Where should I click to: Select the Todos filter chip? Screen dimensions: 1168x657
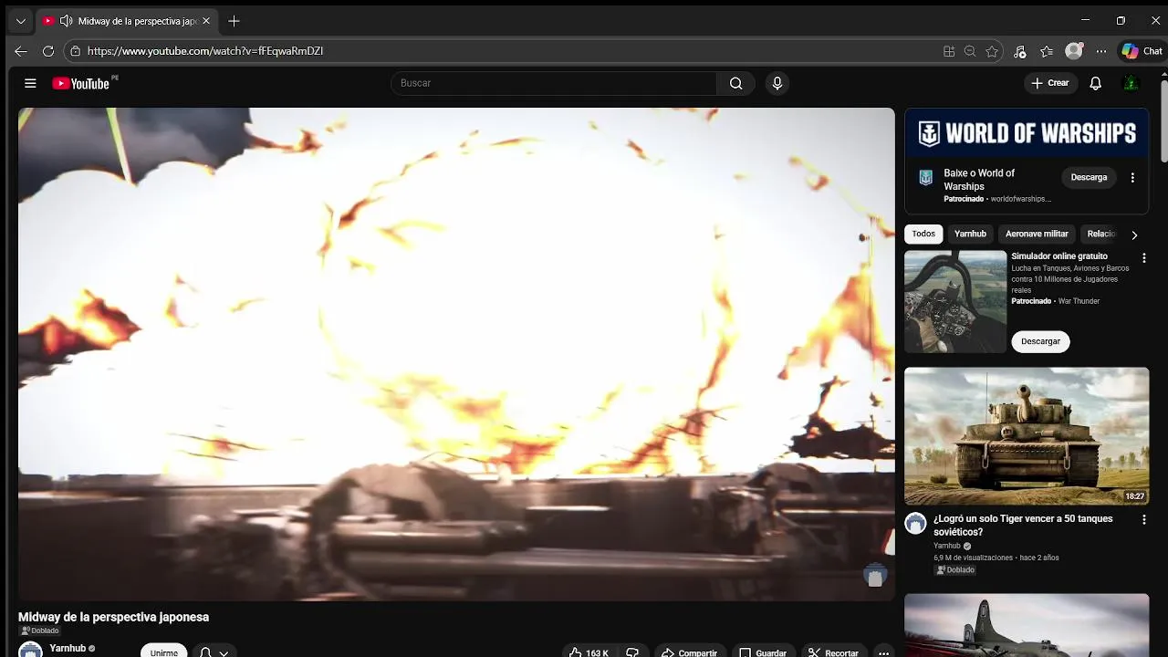pyautogui.click(x=923, y=234)
